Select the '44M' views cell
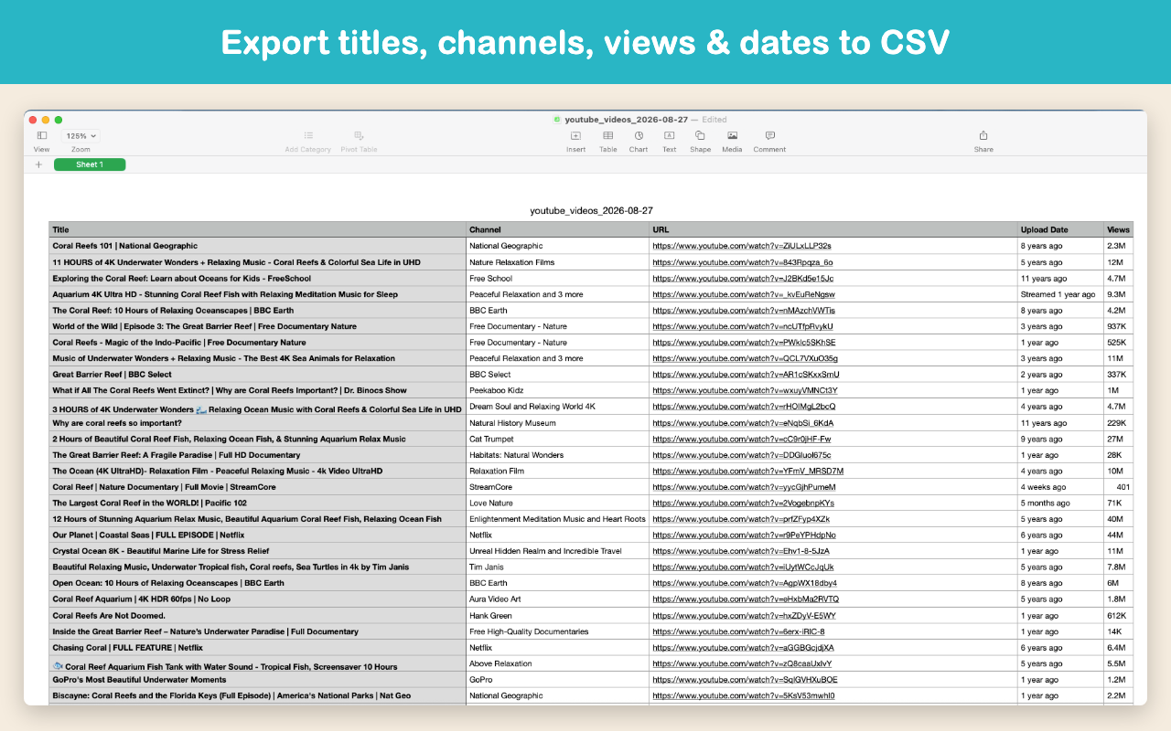The height and width of the screenshot is (731, 1171). [x=1118, y=535]
